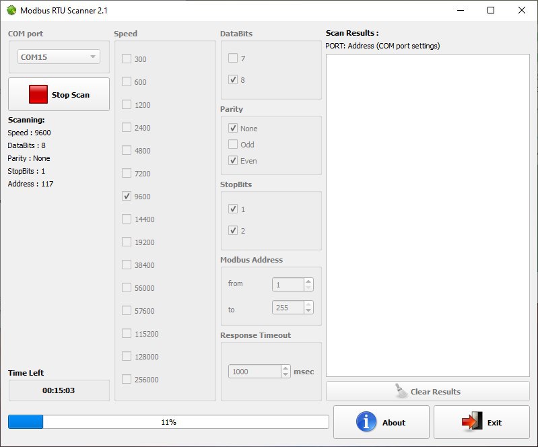Click the broom icon in Clear Results
This screenshot has width=538, height=447.
401,391
